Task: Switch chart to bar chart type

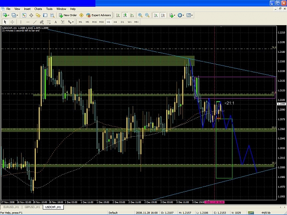Action: [118, 15]
